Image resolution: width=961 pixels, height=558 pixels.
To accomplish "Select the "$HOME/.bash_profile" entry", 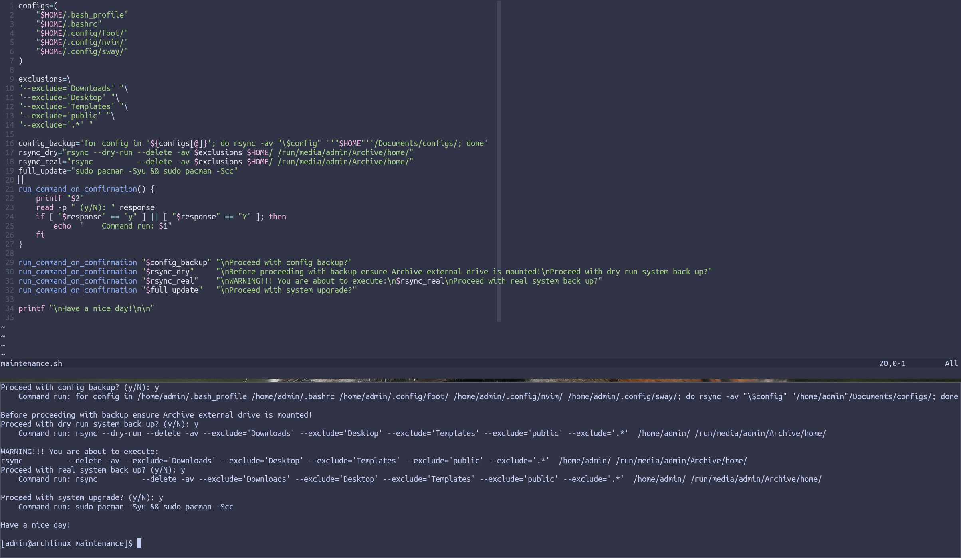I will tap(82, 15).
